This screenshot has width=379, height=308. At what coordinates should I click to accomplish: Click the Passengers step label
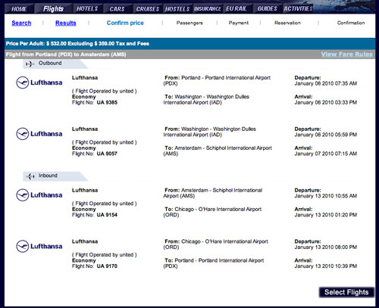pyautogui.click(x=189, y=23)
